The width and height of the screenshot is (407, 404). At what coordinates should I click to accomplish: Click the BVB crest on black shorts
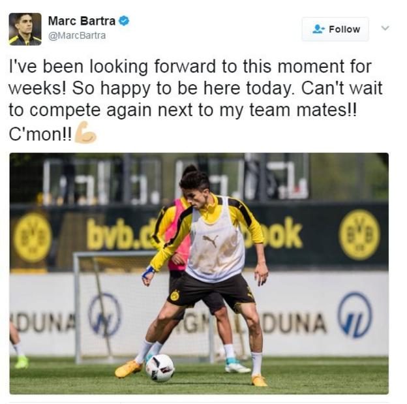click(x=175, y=296)
